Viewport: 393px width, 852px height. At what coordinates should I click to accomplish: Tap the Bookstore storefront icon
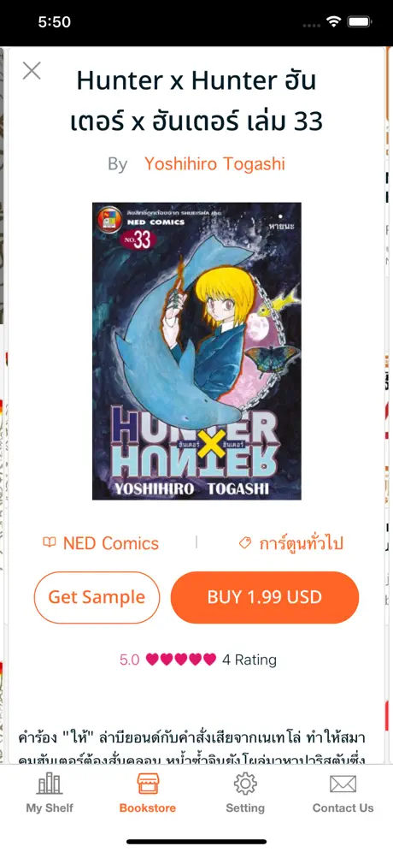[148, 784]
